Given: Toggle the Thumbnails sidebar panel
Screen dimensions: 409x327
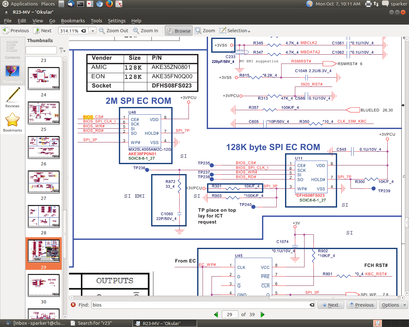Looking at the screenshot, I should coord(12,74).
